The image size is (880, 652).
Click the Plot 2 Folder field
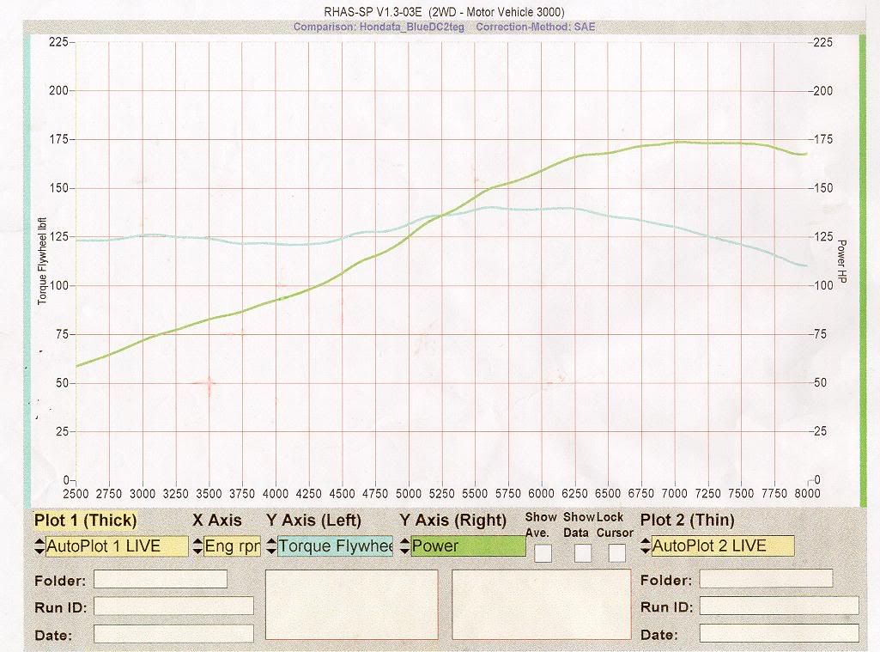click(x=766, y=578)
